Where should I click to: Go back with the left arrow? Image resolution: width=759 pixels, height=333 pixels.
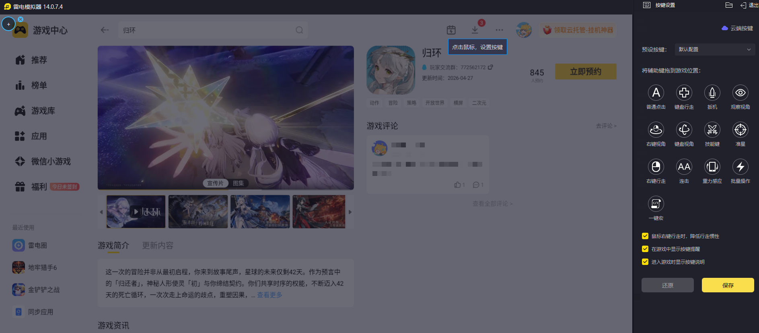coord(105,30)
